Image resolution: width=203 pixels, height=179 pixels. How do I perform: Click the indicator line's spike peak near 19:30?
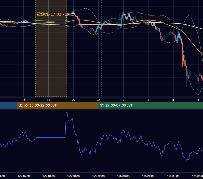67,113
